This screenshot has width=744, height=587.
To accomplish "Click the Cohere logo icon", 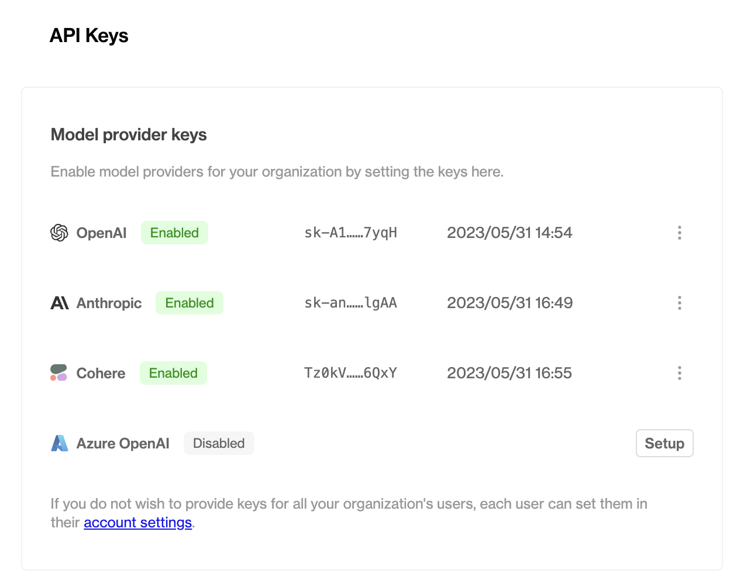I will (x=58, y=373).
